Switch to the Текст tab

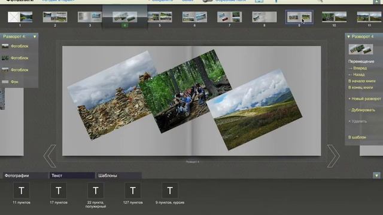click(x=72, y=176)
